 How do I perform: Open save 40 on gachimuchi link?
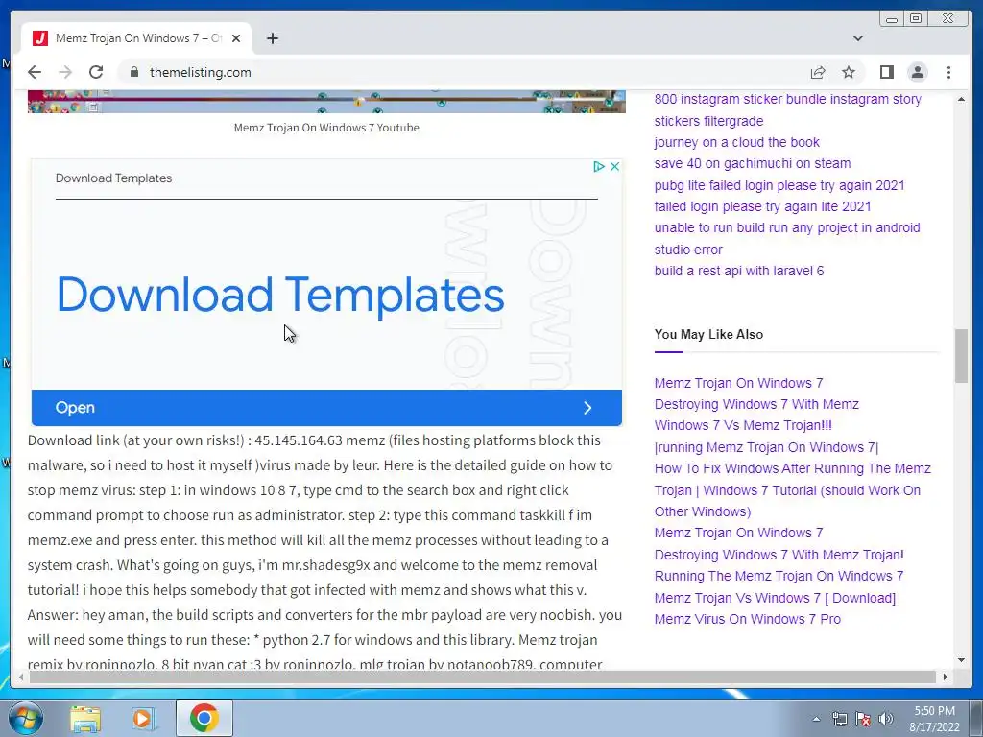tap(753, 163)
